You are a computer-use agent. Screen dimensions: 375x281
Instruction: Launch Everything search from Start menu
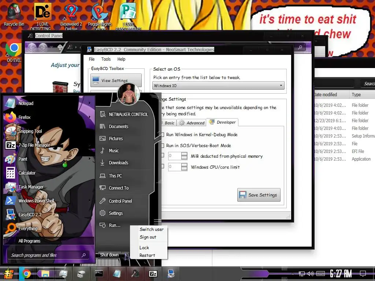click(28, 228)
